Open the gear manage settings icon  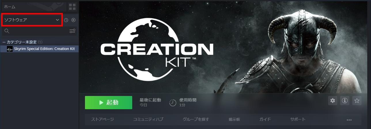click(x=333, y=101)
